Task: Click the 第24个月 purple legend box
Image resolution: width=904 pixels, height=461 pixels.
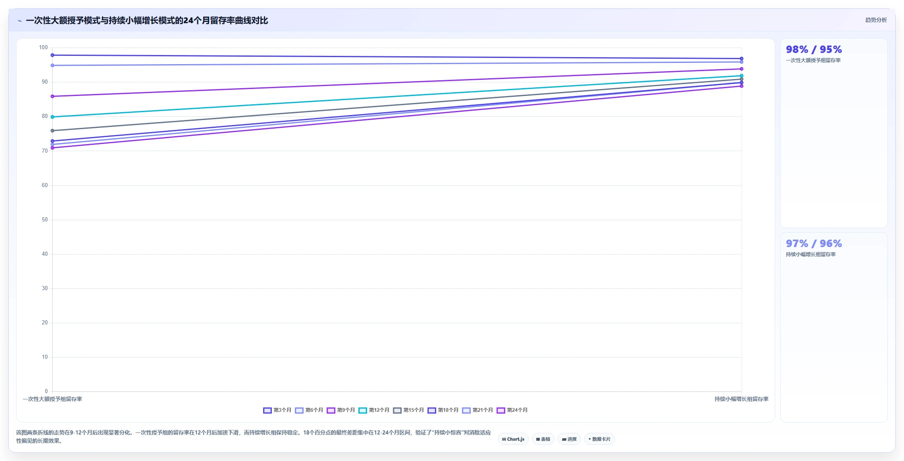Action: [500, 410]
